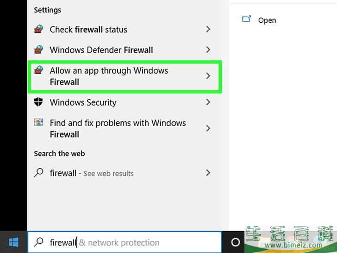Click Open in the preview pane
The height and width of the screenshot is (253, 337).
click(x=267, y=20)
